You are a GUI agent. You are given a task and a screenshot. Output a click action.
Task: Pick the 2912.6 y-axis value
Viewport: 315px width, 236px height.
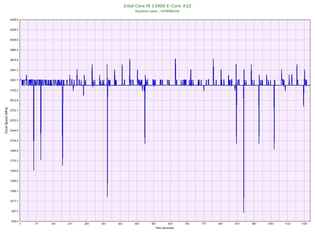coord(14,100)
